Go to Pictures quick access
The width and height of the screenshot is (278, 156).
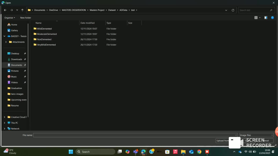click(15, 71)
